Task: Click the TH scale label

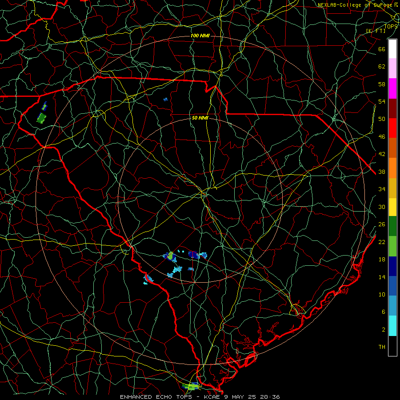Action: click(382, 347)
